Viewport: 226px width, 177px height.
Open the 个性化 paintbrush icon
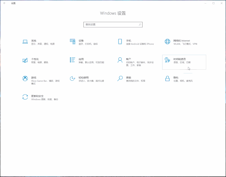coord(25,60)
